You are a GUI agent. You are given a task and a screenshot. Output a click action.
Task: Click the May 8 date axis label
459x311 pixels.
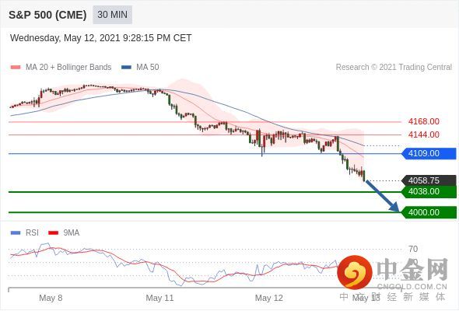(x=51, y=298)
